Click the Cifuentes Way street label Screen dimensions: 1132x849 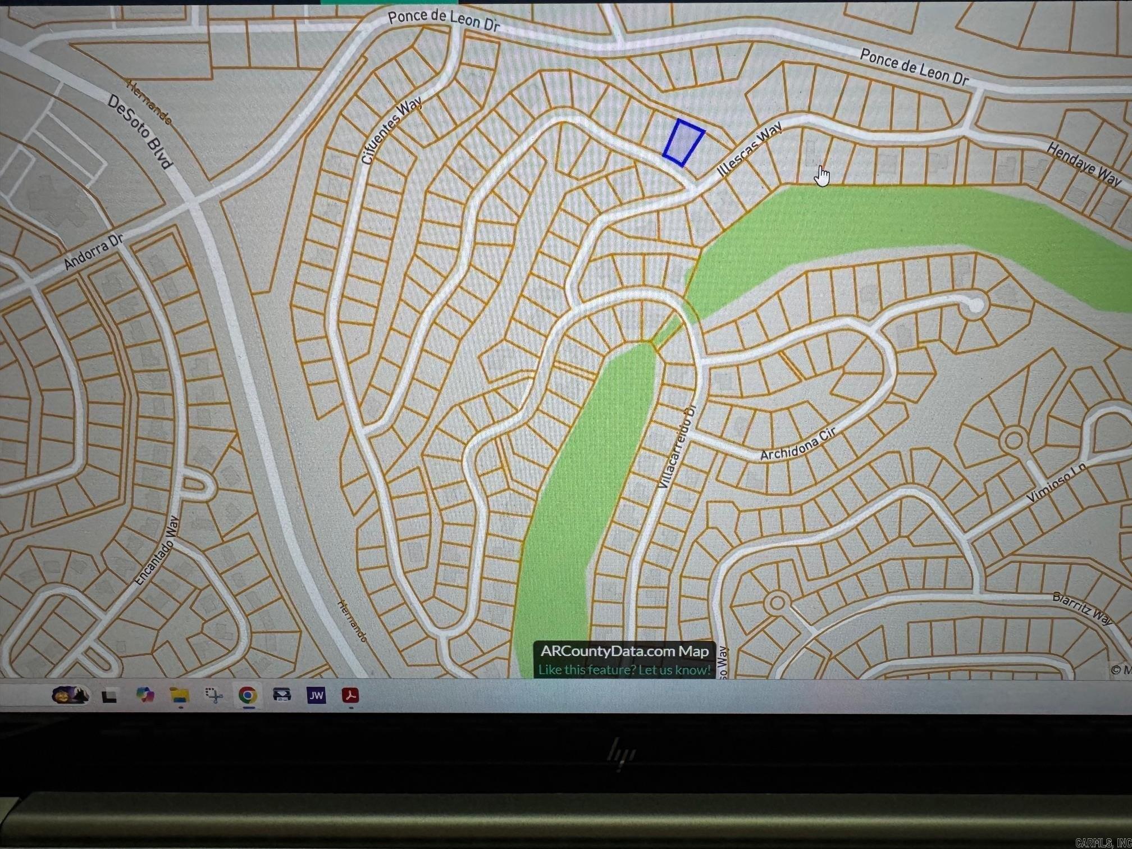point(391,130)
